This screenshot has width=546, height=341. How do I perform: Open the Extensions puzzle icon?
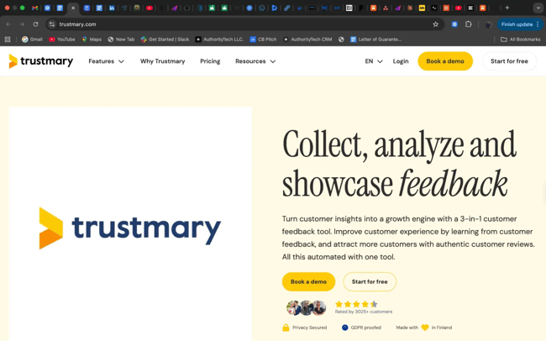tap(469, 24)
